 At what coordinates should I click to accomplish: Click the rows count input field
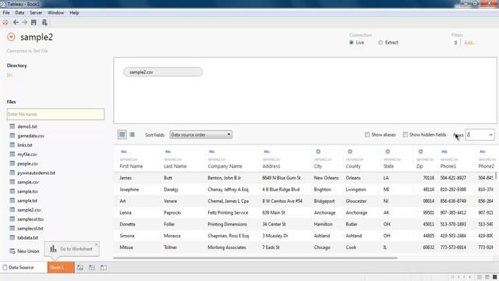point(476,134)
